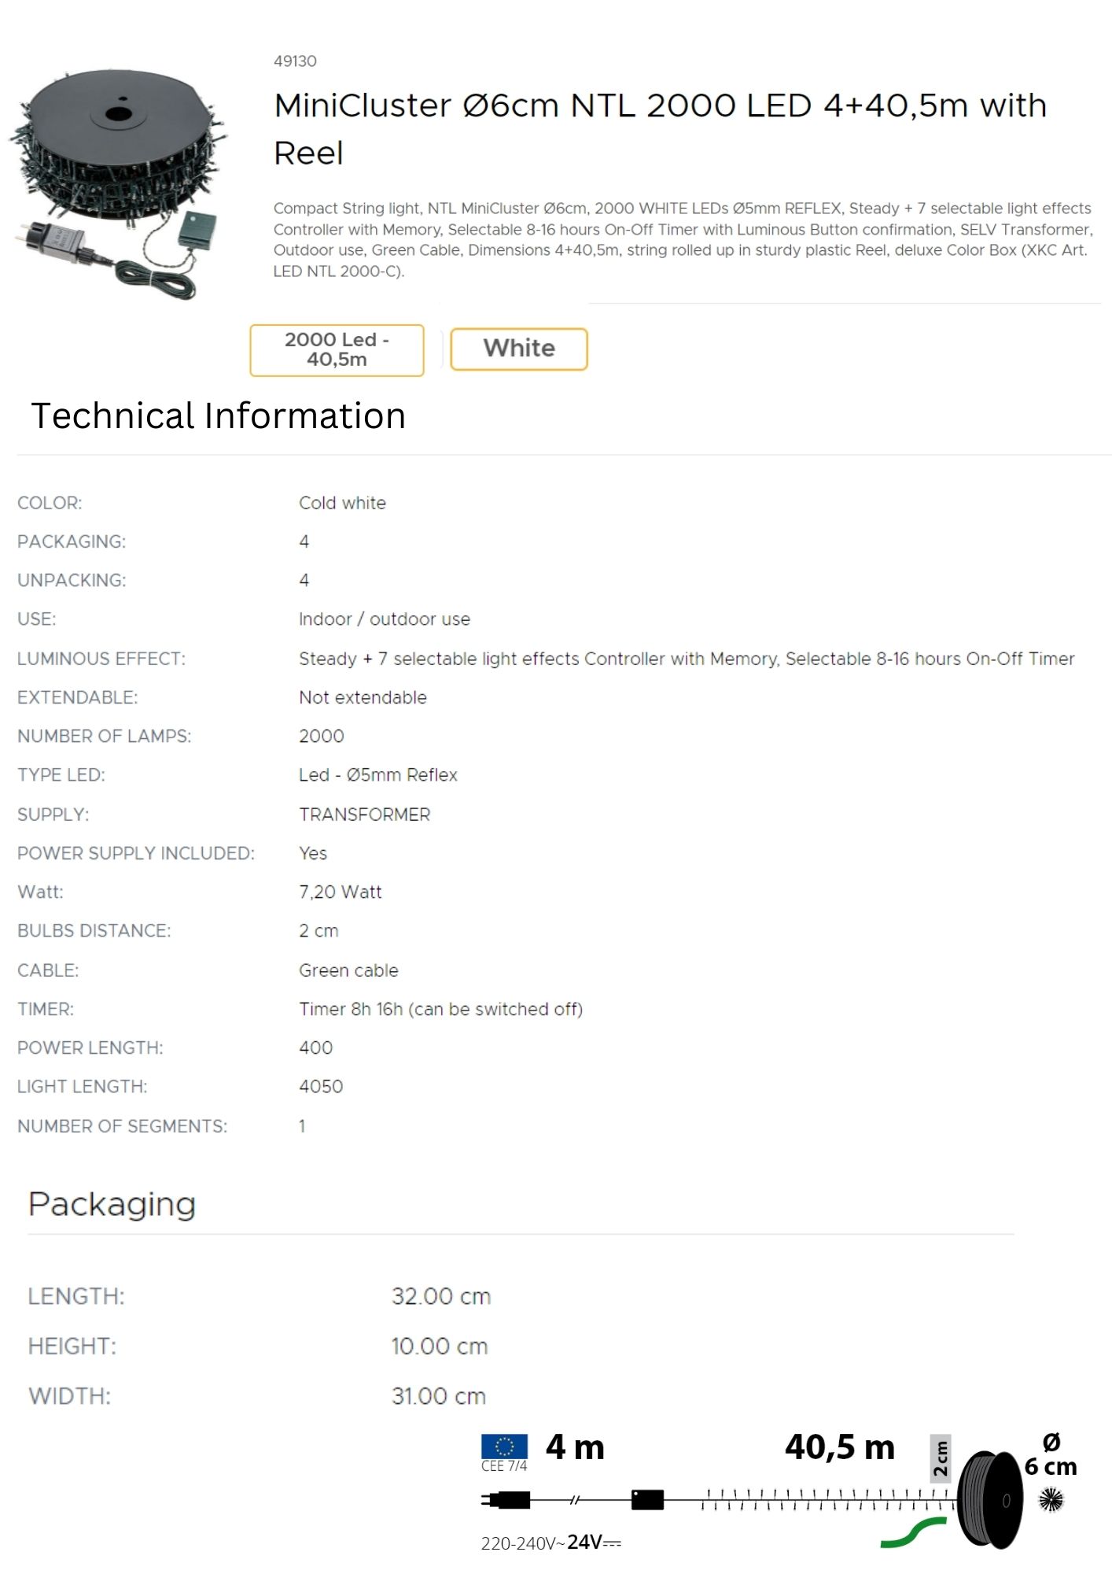Click the 40,5 m length label
The width and height of the screenshot is (1112, 1574).
click(x=839, y=1447)
